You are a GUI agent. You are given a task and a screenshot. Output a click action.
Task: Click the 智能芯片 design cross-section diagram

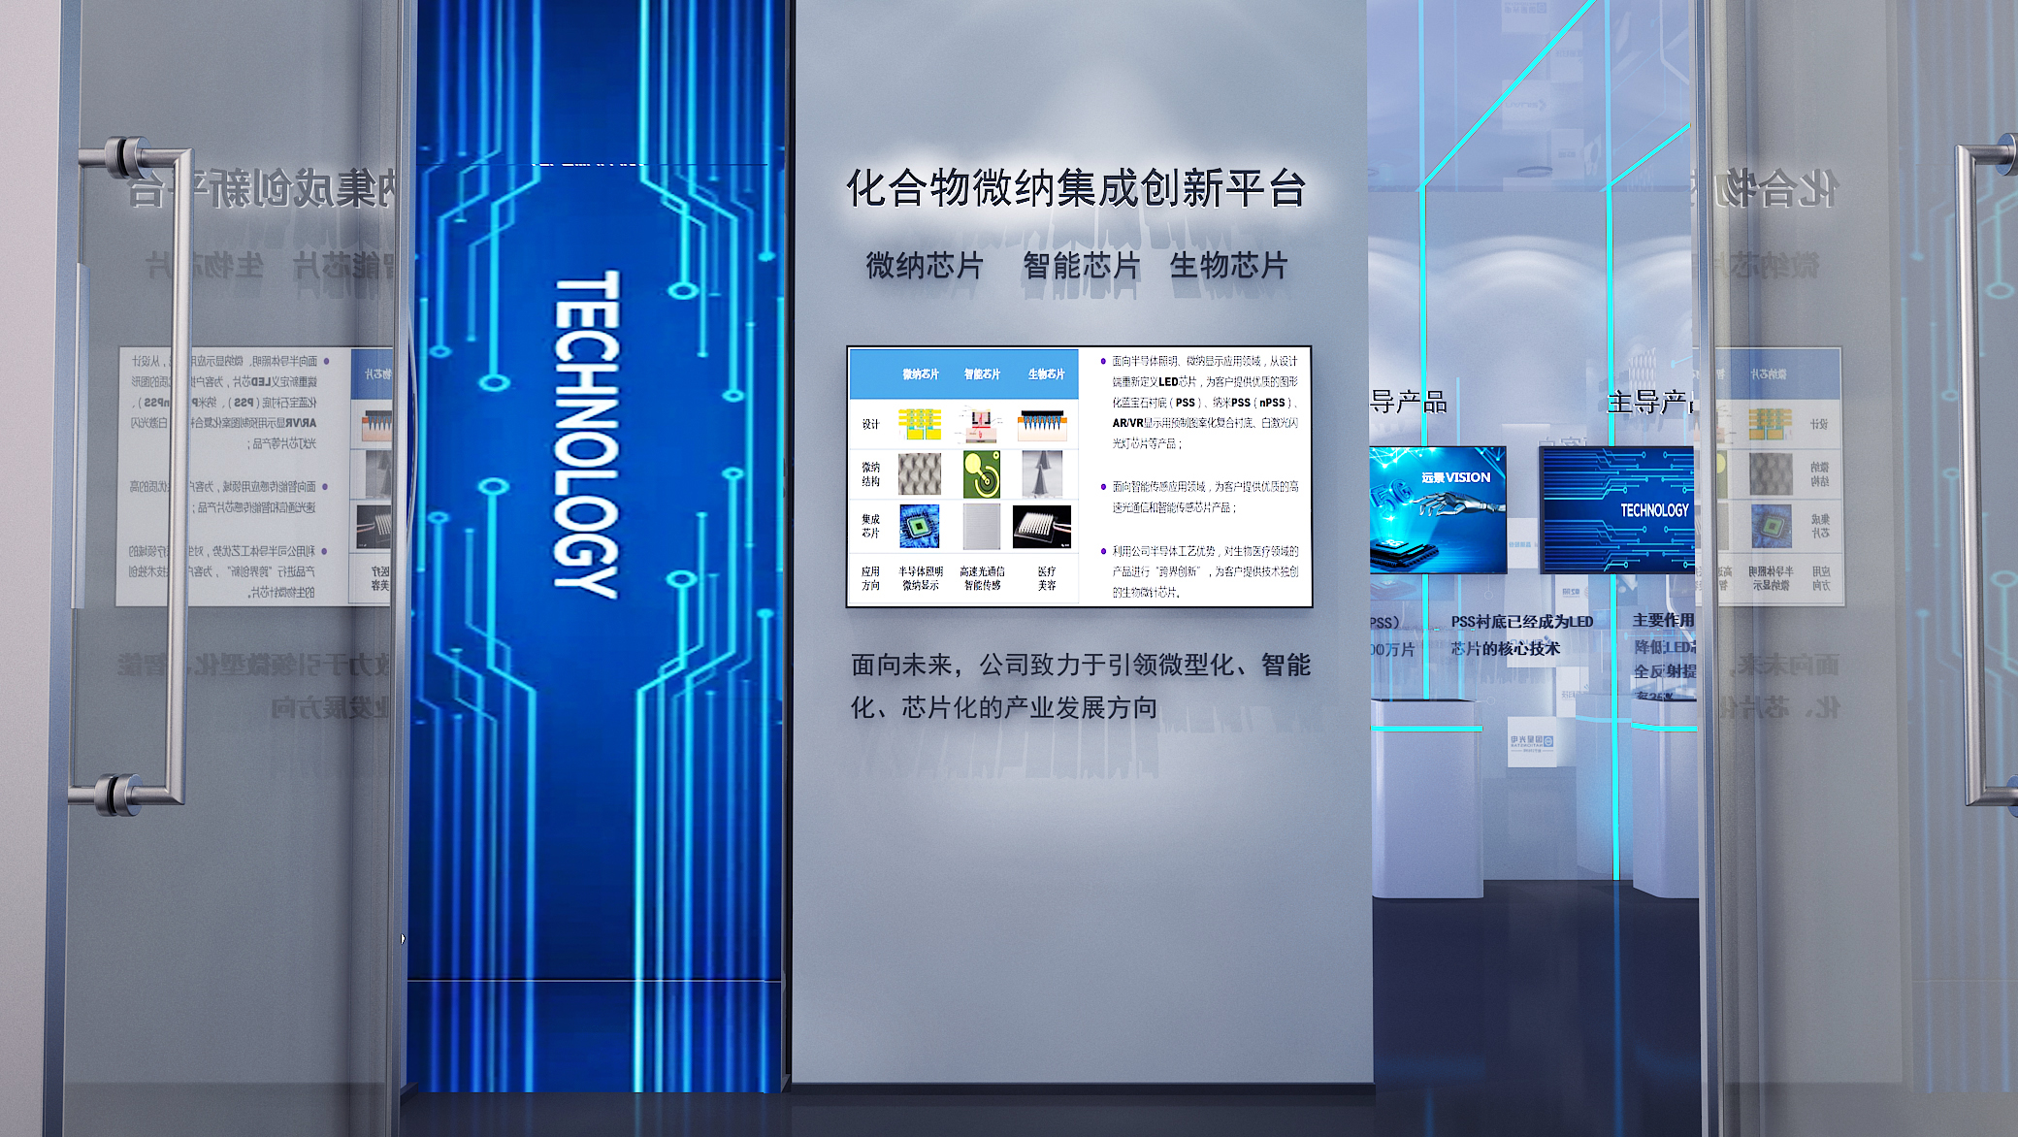pyautogui.click(x=981, y=424)
